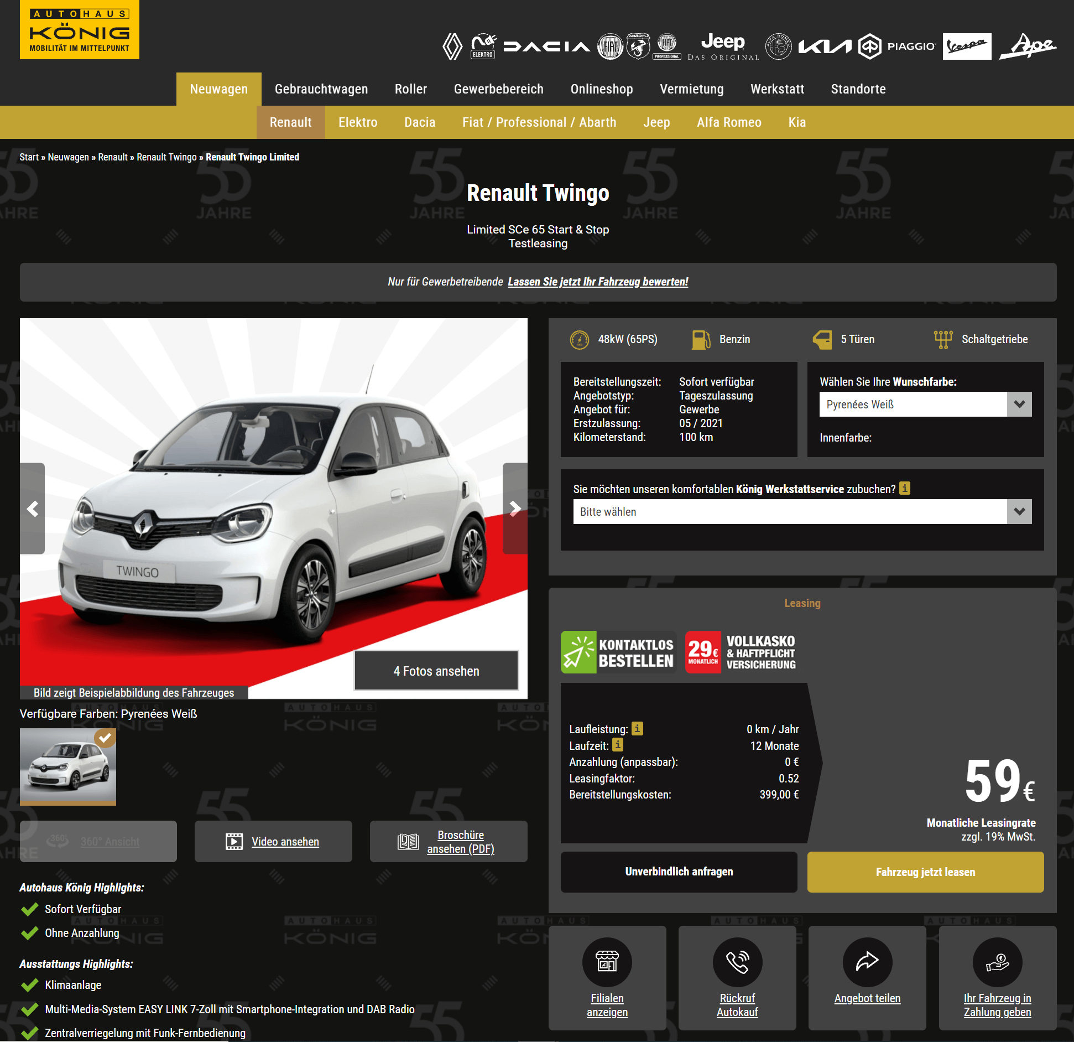Click 'Filialen anzeigen' link text
This screenshot has height=1042, width=1074.
click(x=607, y=1005)
